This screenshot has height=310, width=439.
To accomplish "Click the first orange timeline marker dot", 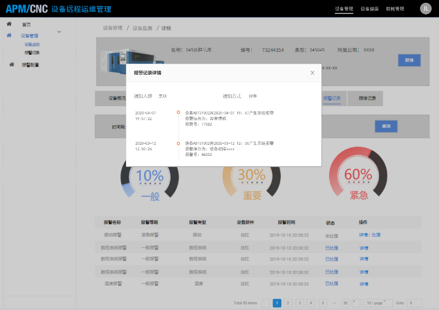I will (x=178, y=113).
